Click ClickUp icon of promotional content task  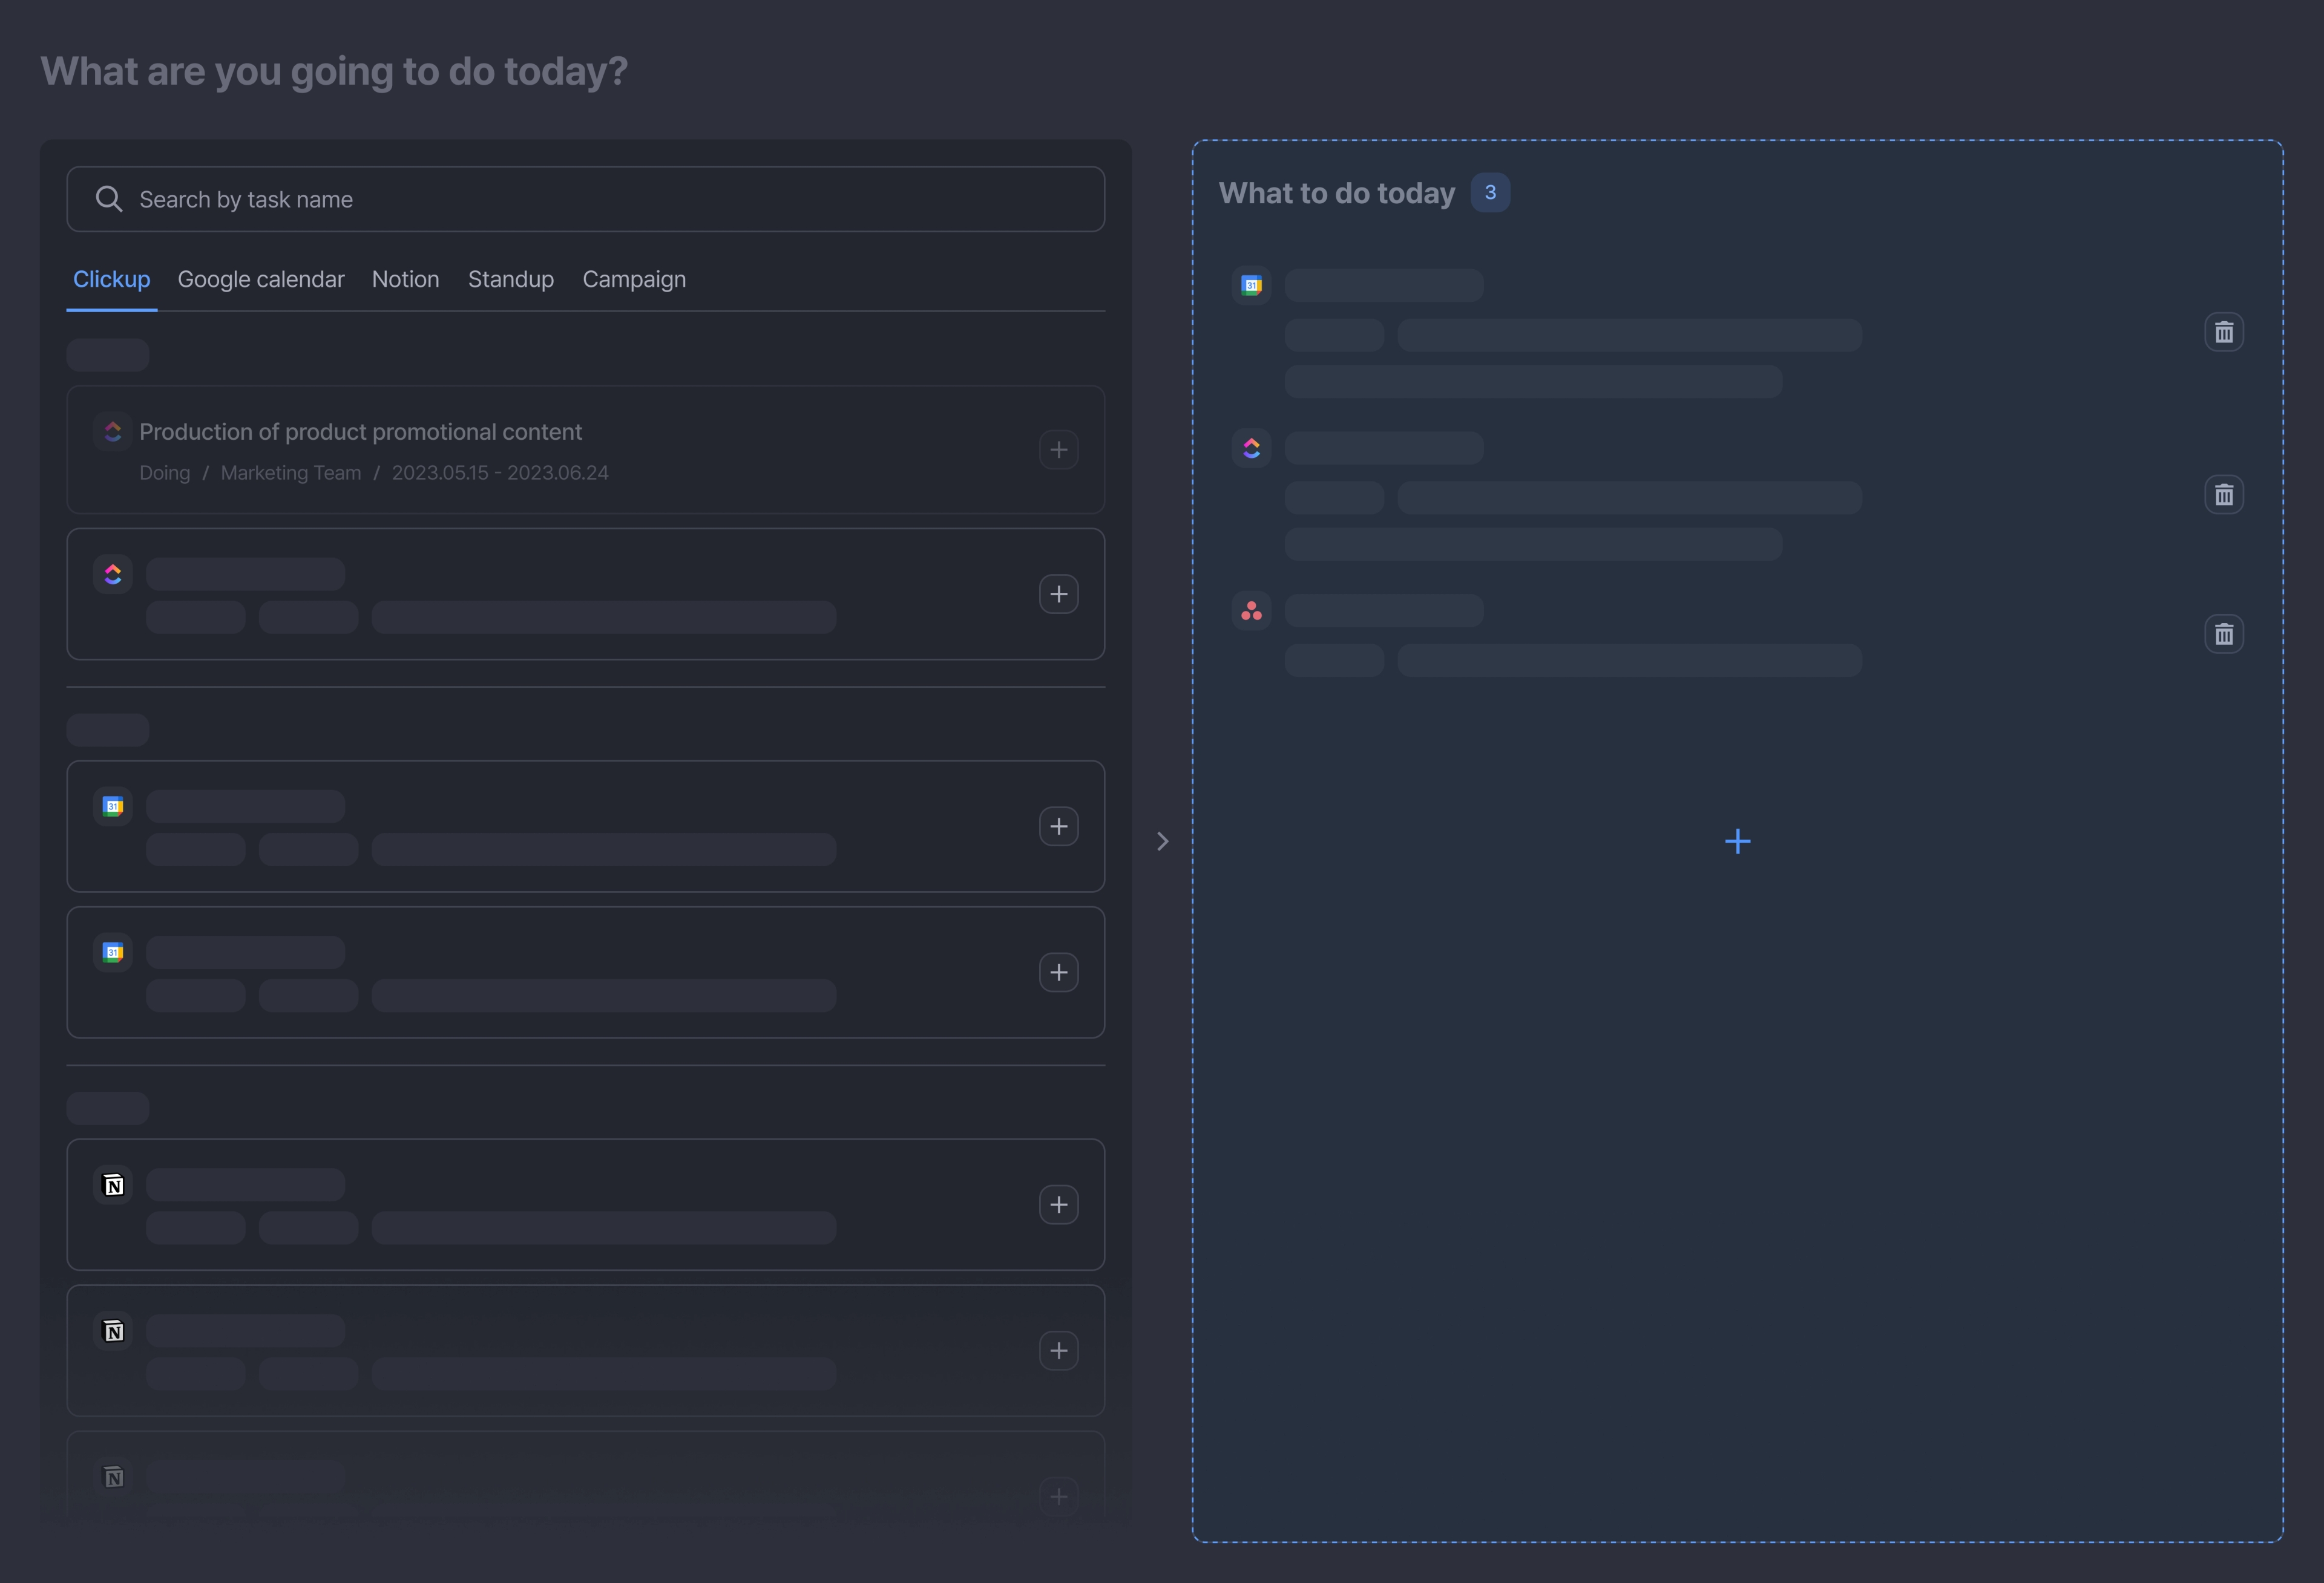[113, 432]
